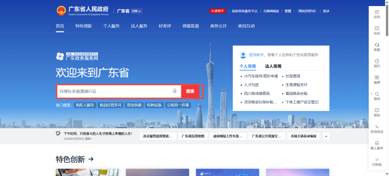Open 灵活就业社保补贴 service link
389x176 pixels.
(260, 102)
